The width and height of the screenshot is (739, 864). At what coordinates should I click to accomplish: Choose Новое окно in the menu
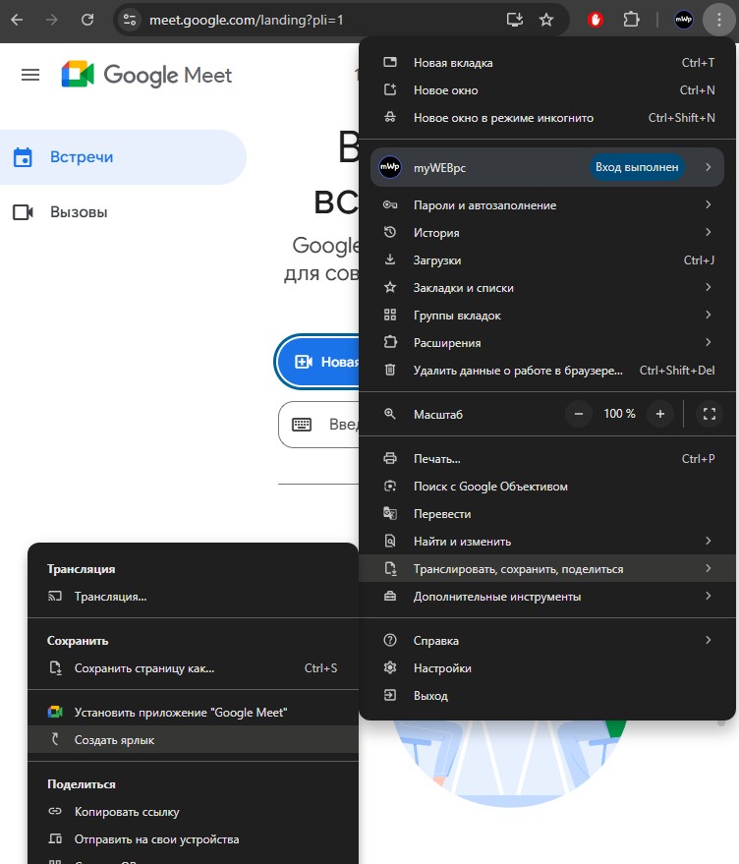(548, 90)
